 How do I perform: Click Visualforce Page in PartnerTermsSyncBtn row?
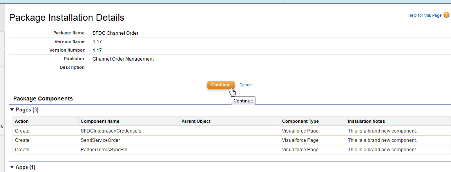point(300,150)
